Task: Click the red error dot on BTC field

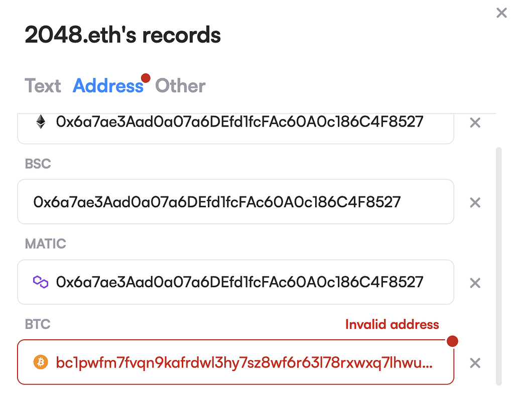Action: (452, 341)
